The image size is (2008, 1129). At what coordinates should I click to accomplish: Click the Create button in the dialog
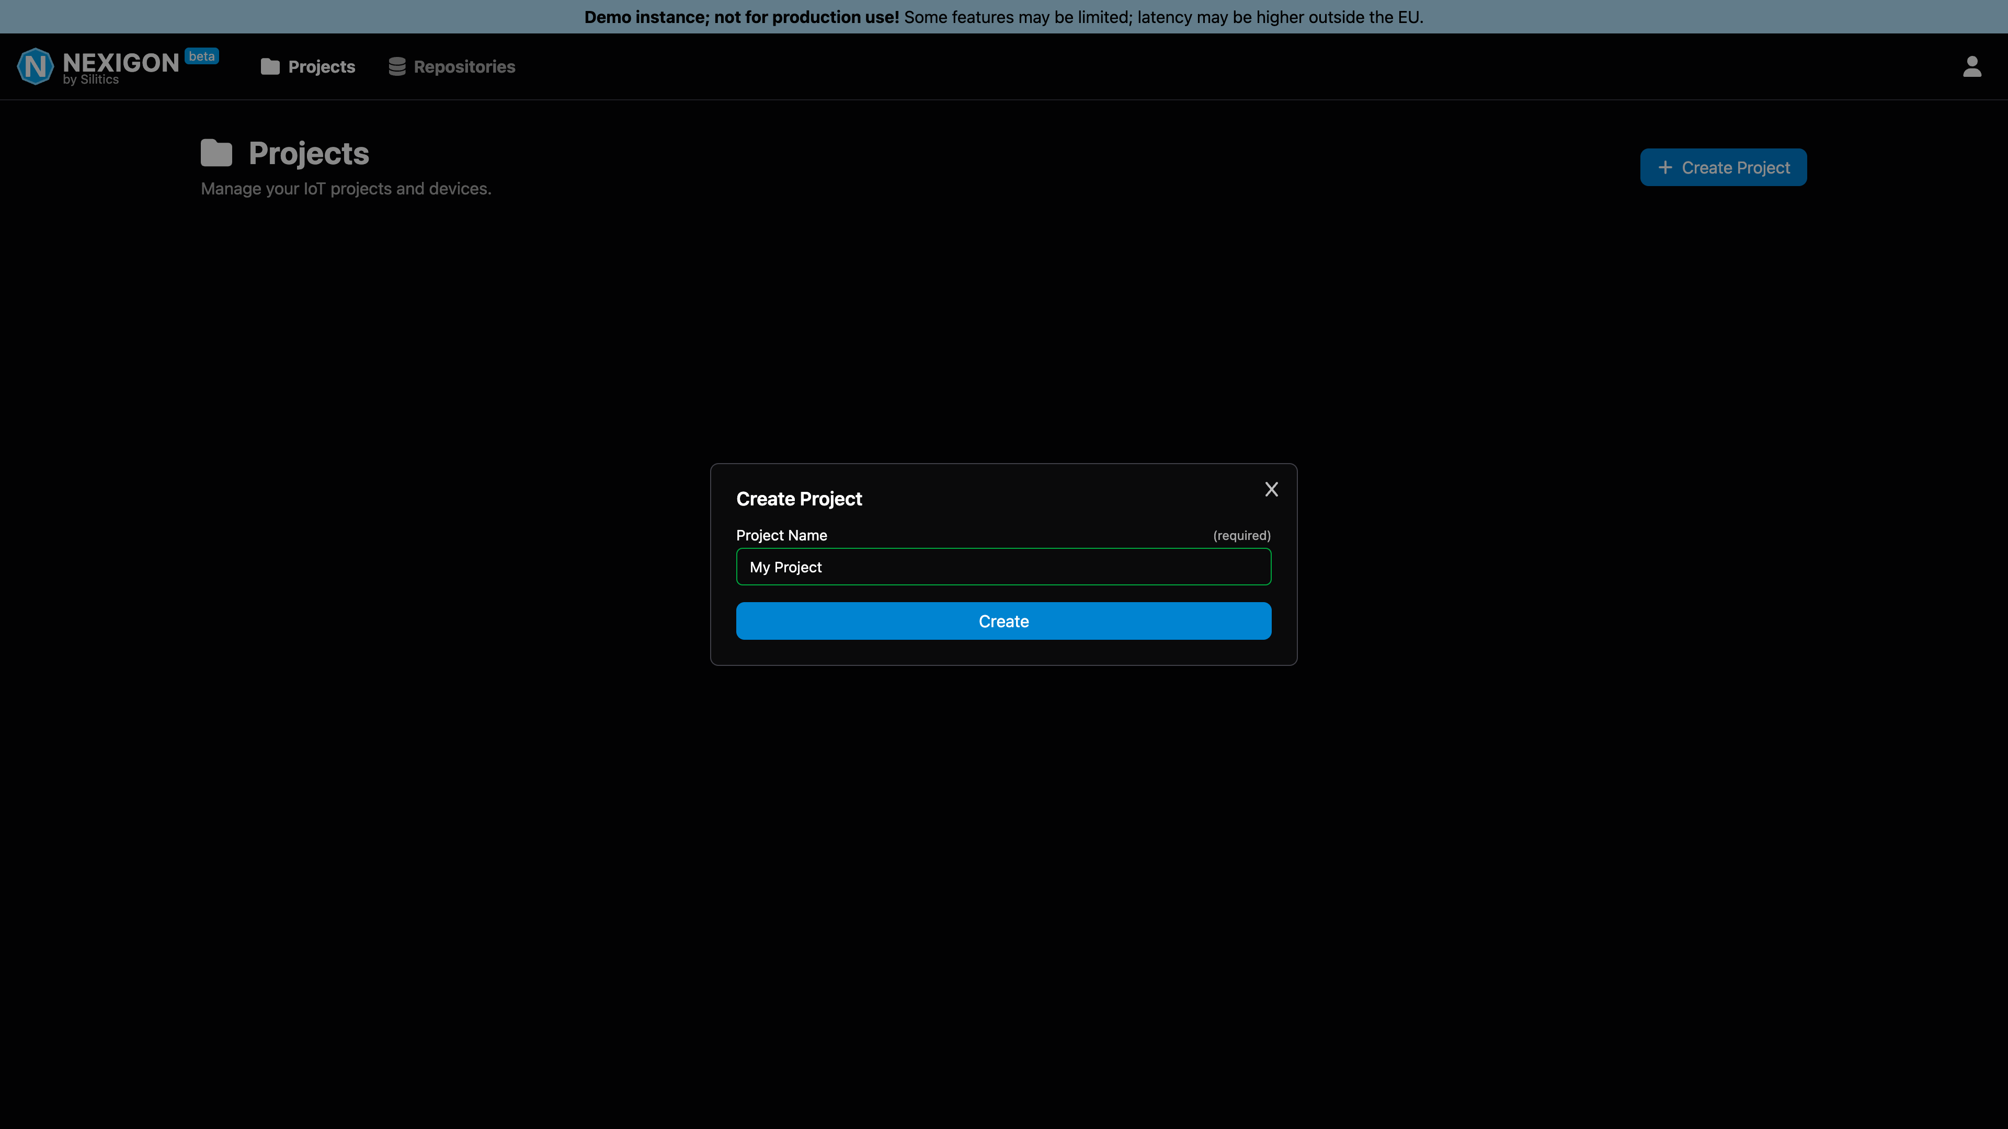1004,621
